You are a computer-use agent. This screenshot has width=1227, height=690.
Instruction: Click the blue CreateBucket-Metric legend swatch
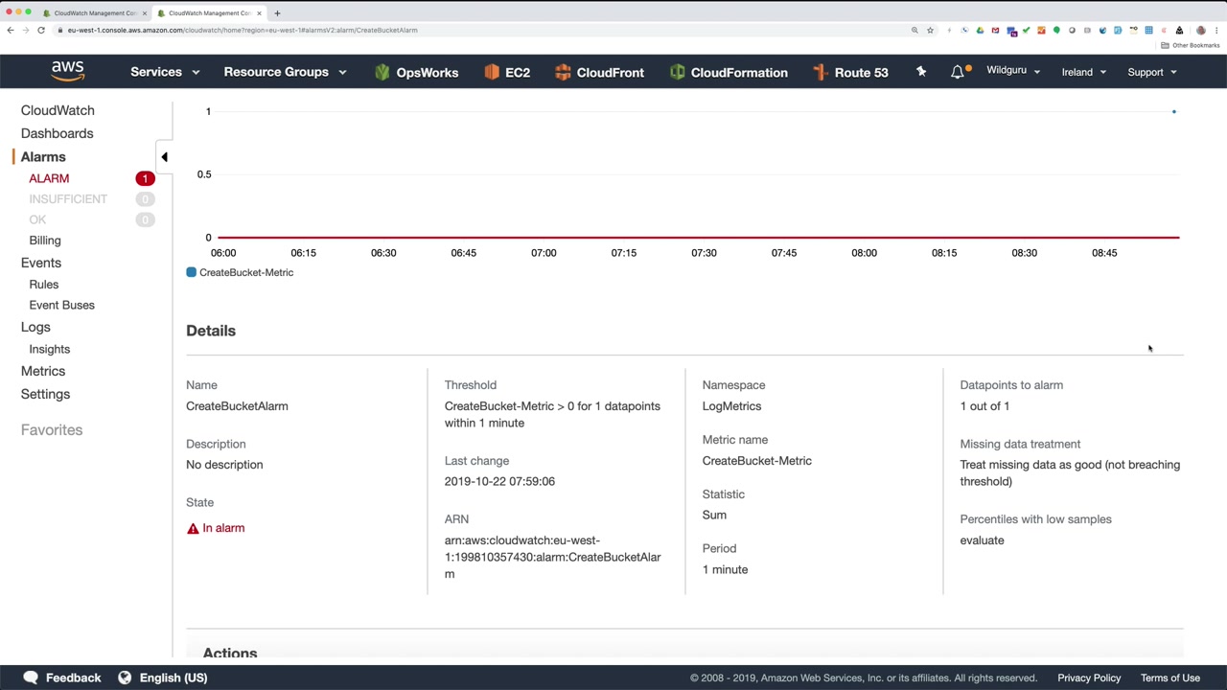coord(192,272)
